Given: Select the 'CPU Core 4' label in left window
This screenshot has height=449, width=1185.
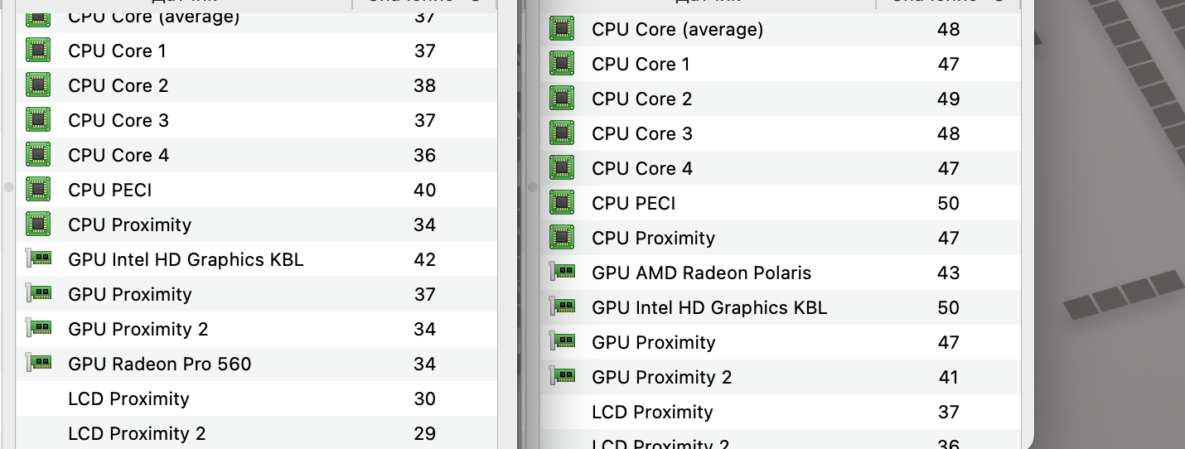Looking at the screenshot, I should [118, 155].
